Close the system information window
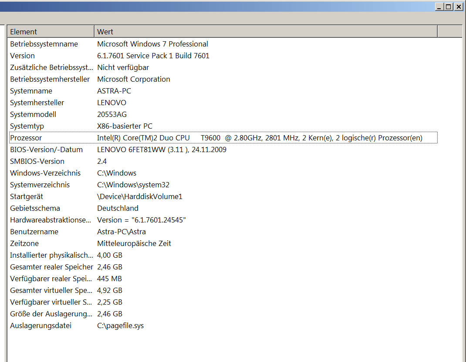The height and width of the screenshot is (362, 466). click(x=459, y=7)
